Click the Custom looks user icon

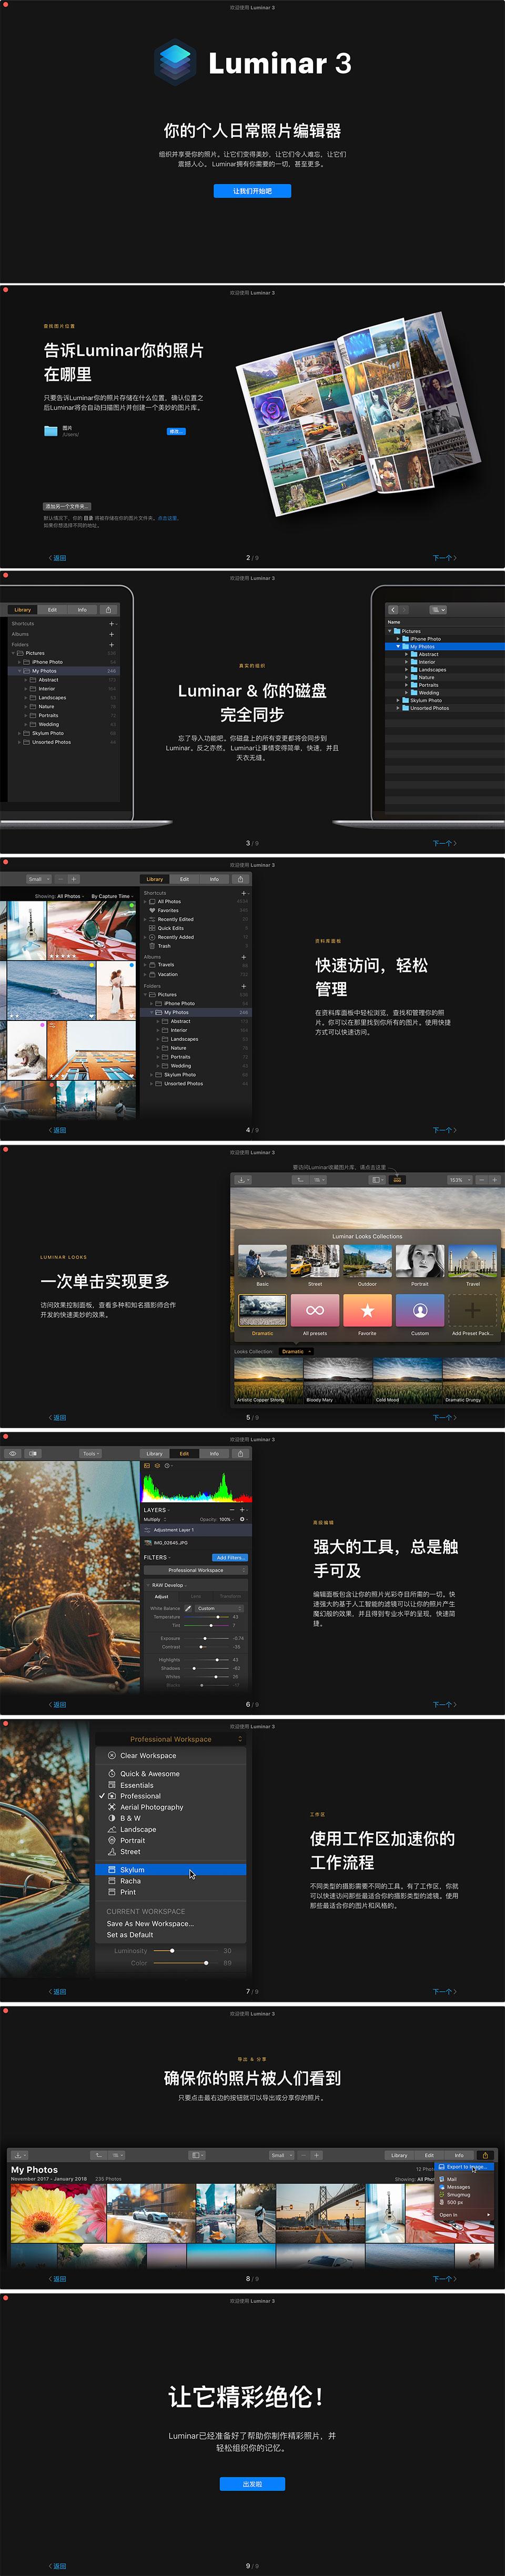[420, 1310]
